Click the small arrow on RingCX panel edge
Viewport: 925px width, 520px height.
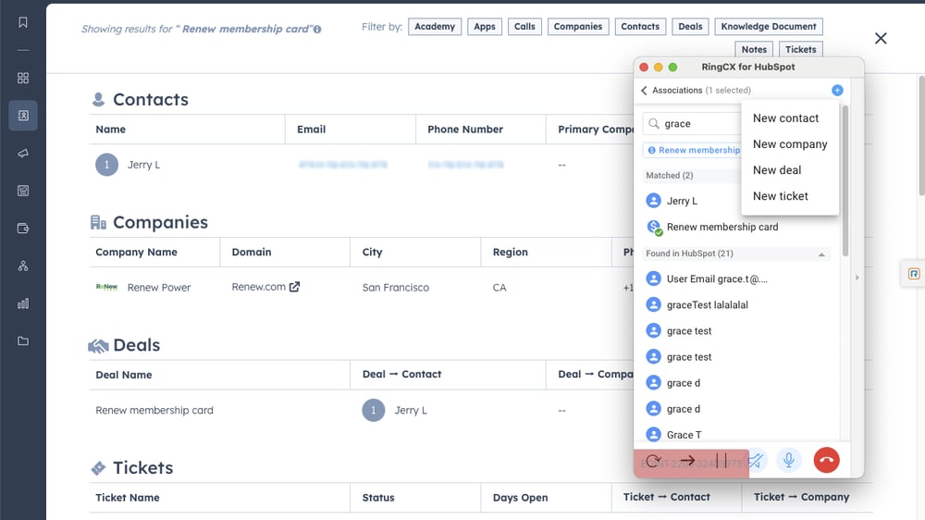(857, 278)
